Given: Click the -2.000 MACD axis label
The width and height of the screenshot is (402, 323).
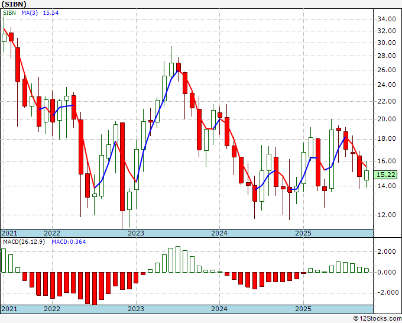Looking at the screenshot, I should [x=385, y=292].
